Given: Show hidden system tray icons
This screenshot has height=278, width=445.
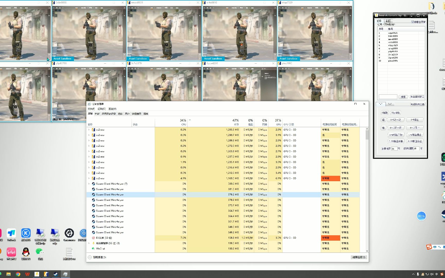Looking at the screenshot, I should [x=413, y=274].
